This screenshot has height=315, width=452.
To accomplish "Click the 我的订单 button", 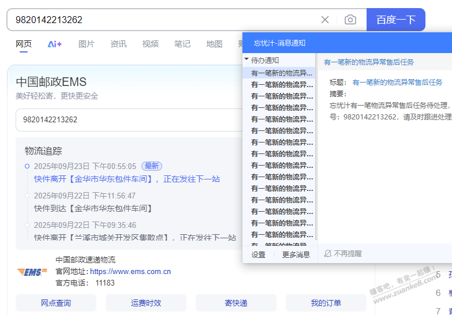I will click(326, 303).
